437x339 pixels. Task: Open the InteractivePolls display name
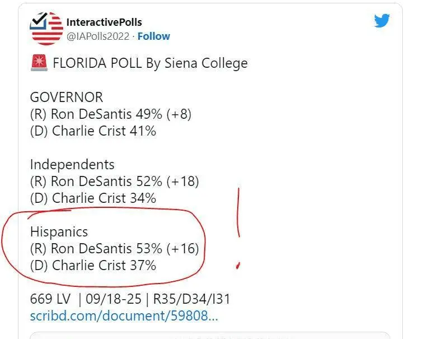pos(104,22)
